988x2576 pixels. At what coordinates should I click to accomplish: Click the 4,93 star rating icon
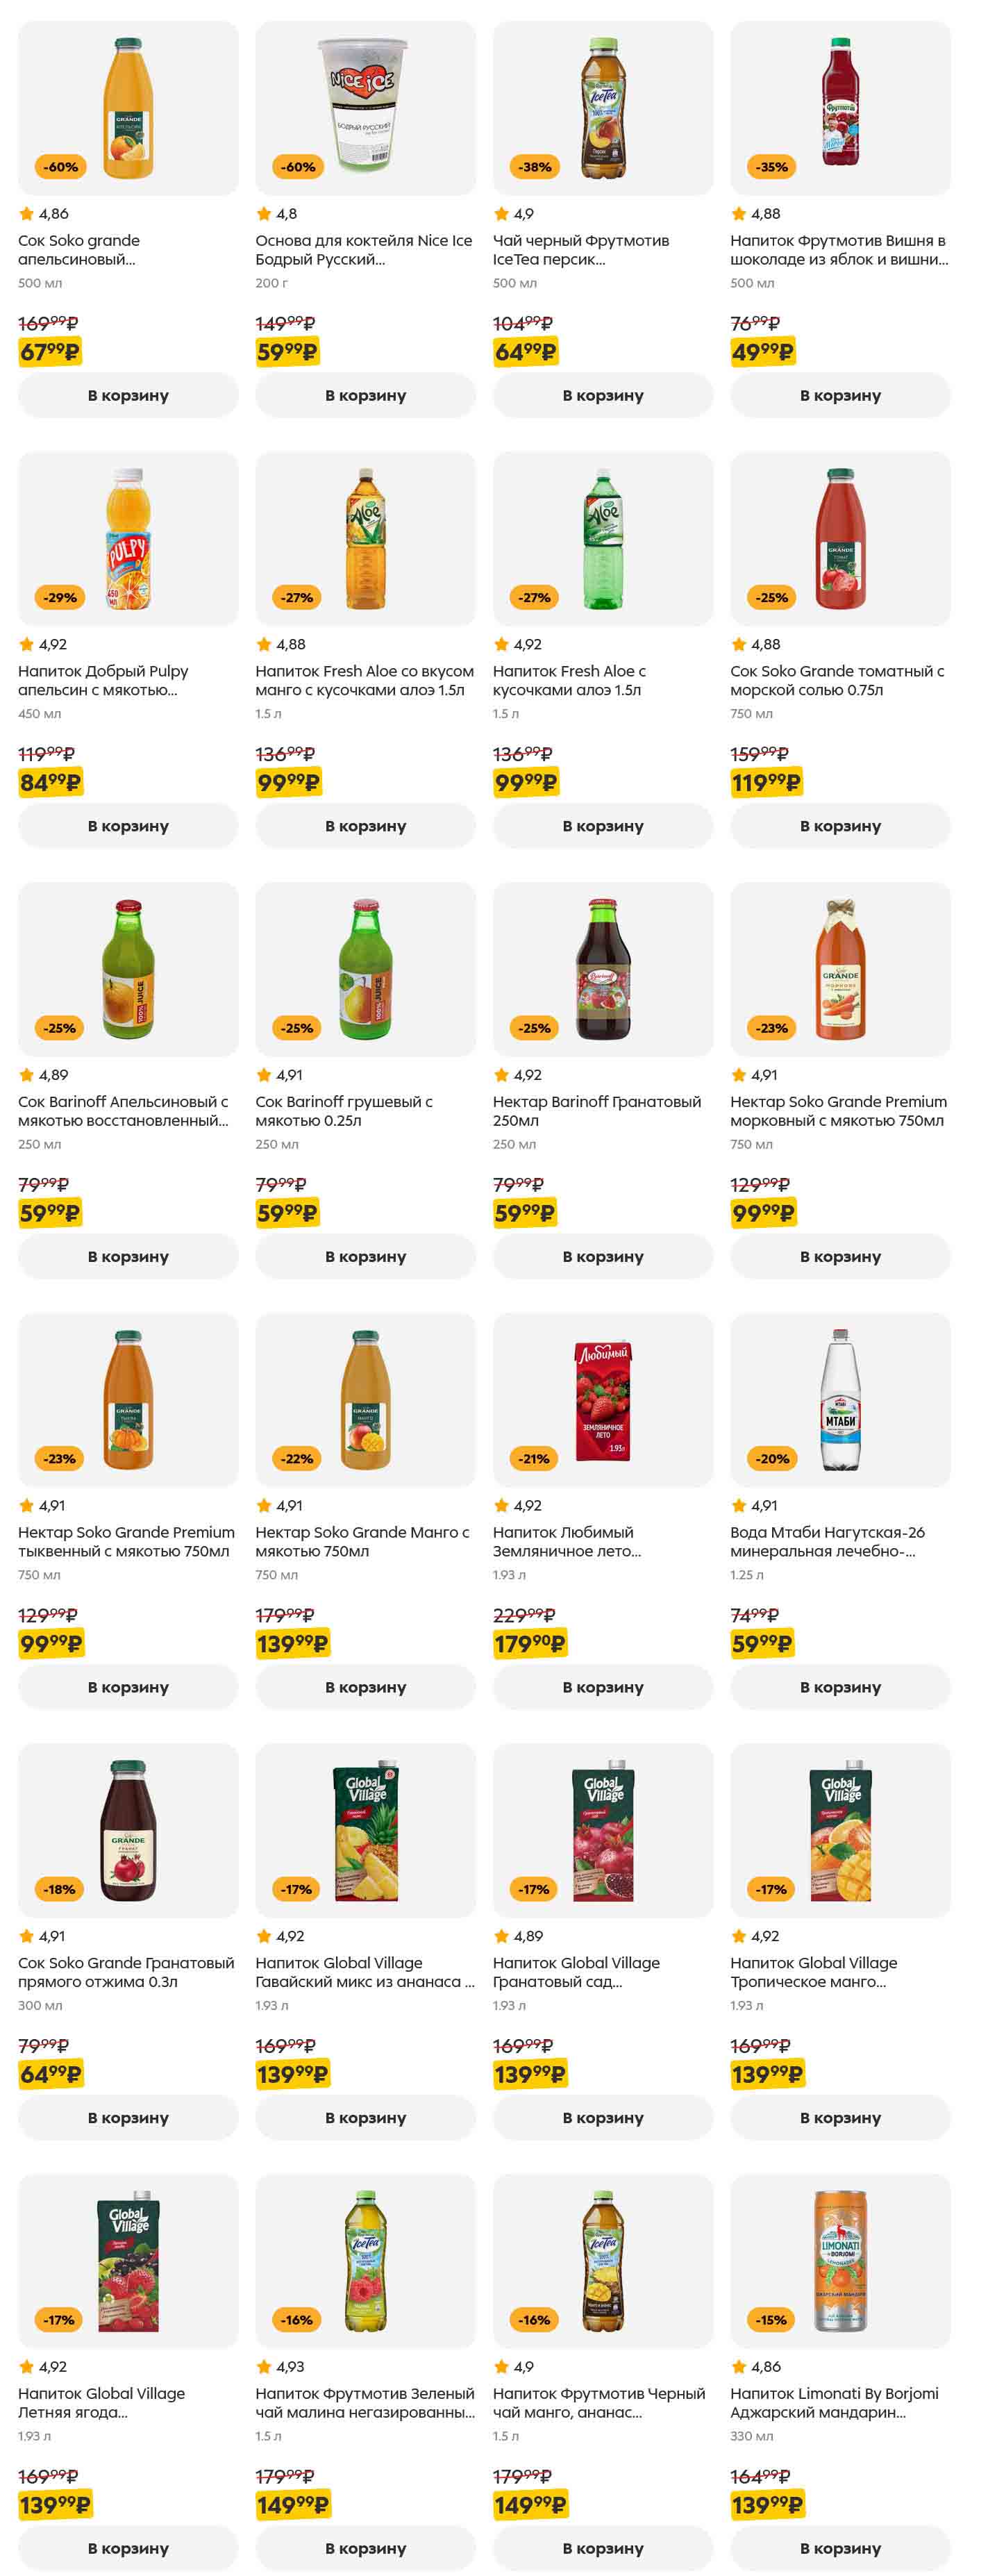(x=264, y=2366)
